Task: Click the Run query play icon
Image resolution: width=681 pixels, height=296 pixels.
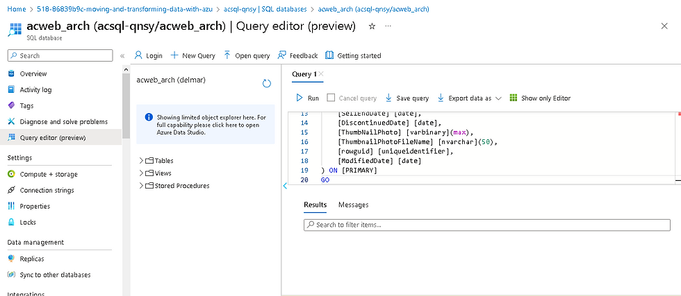Action: click(x=300, y=98)
